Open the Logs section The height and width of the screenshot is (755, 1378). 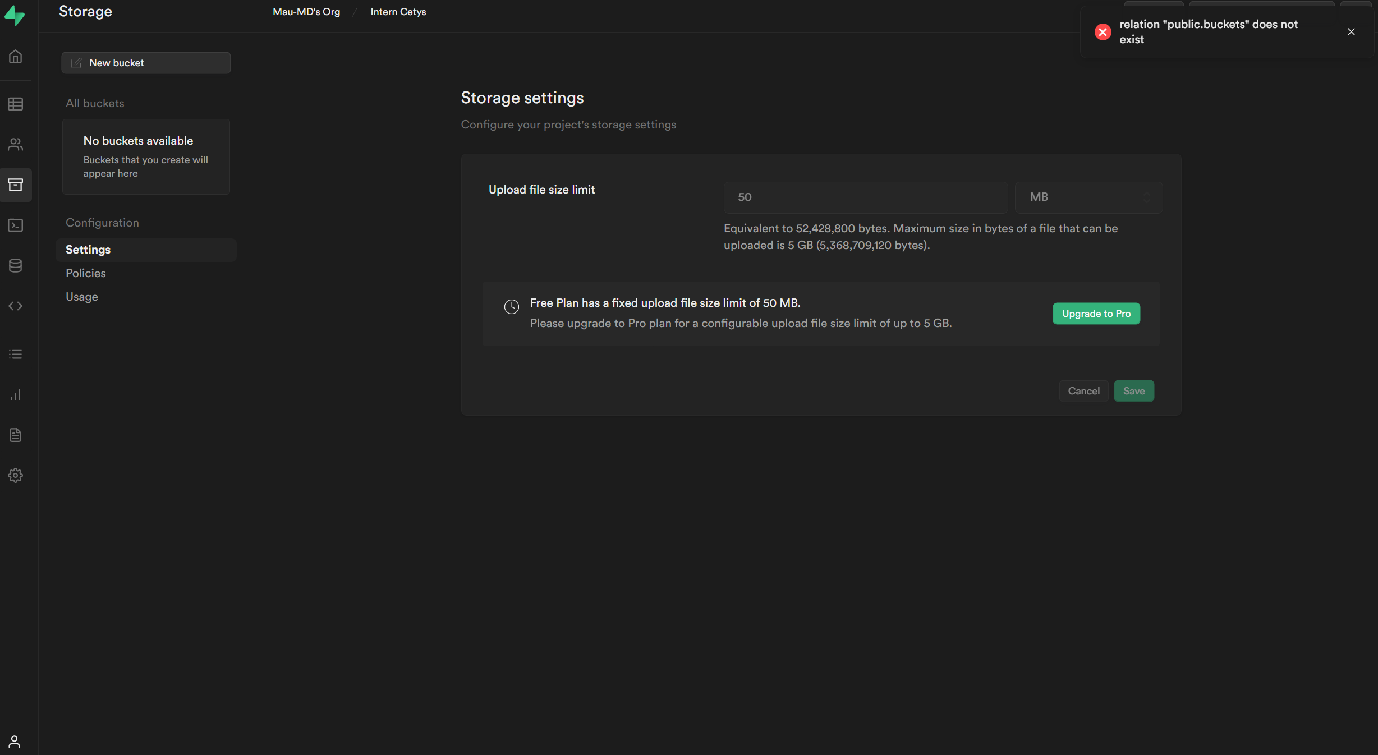(x=15, y=353)
